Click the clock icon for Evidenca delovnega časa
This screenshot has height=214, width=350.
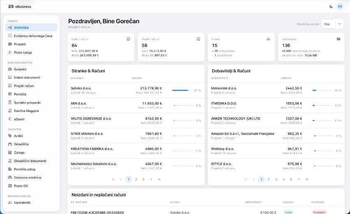coord(10,36)
